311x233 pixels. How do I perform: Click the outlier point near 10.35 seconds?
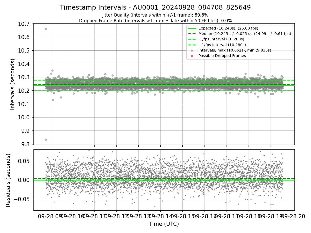(x=52, y=70)
